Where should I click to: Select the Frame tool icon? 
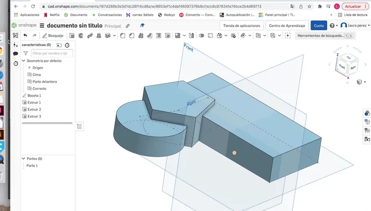[273, 36]
